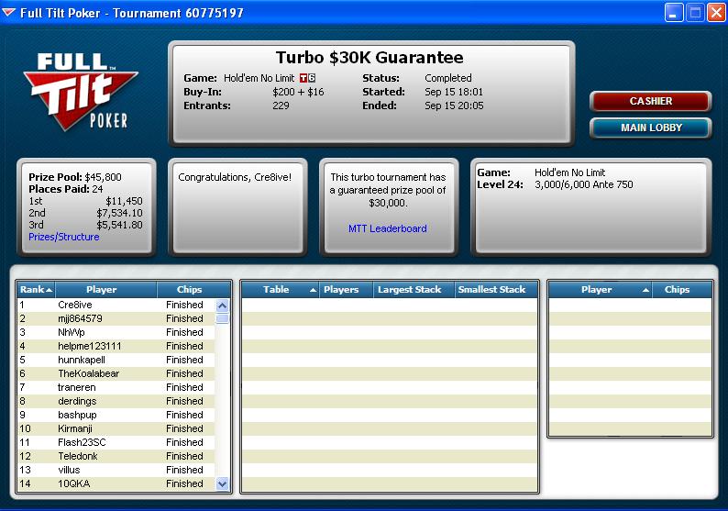Select player villus in the standings

click(x=116, y=470)
